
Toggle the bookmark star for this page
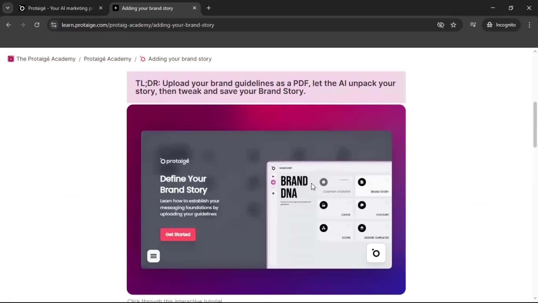click(x=453, y=25)
